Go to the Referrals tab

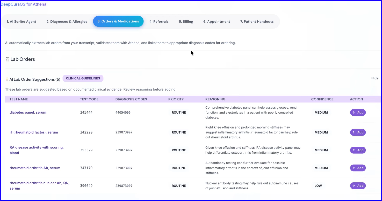tap(159, 21)
